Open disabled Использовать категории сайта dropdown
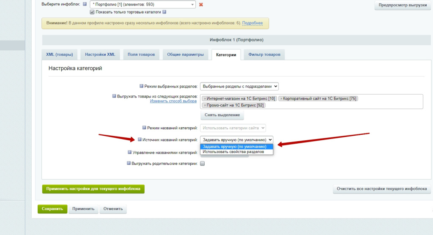This screenshot has height=235, width=433. click(x=233, y=128)
